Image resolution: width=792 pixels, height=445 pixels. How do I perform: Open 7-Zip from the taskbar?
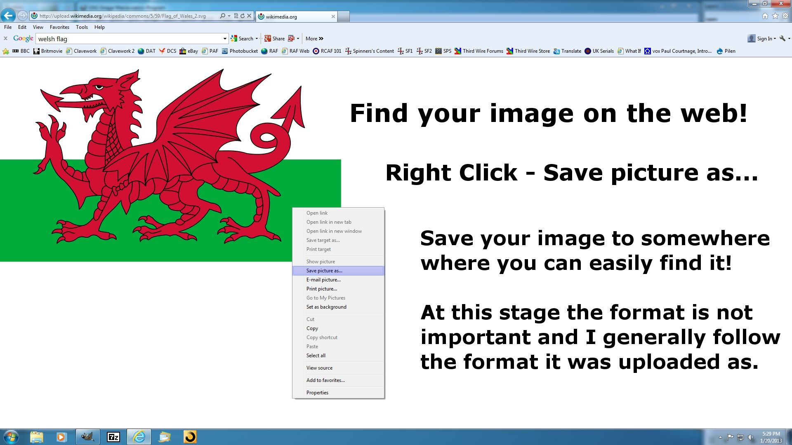tap(113, 437)
